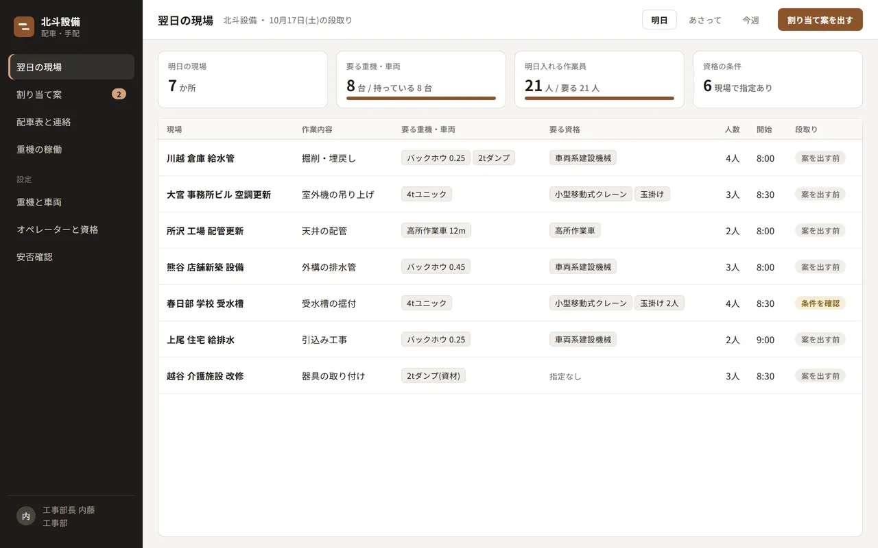Click the 工事部長 内藤 profile name
Viewport: 878px width, 548px height.
click(x=69, y=510)
